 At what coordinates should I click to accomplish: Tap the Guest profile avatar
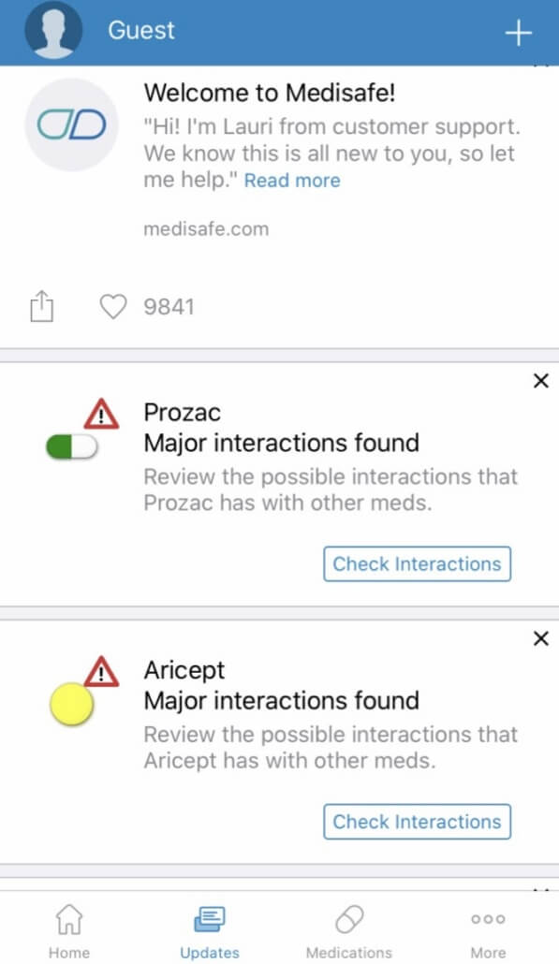[x=53, y=30]
